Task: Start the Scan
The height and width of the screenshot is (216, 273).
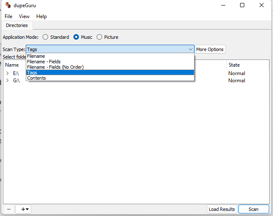Action: [x=254, y=209]
